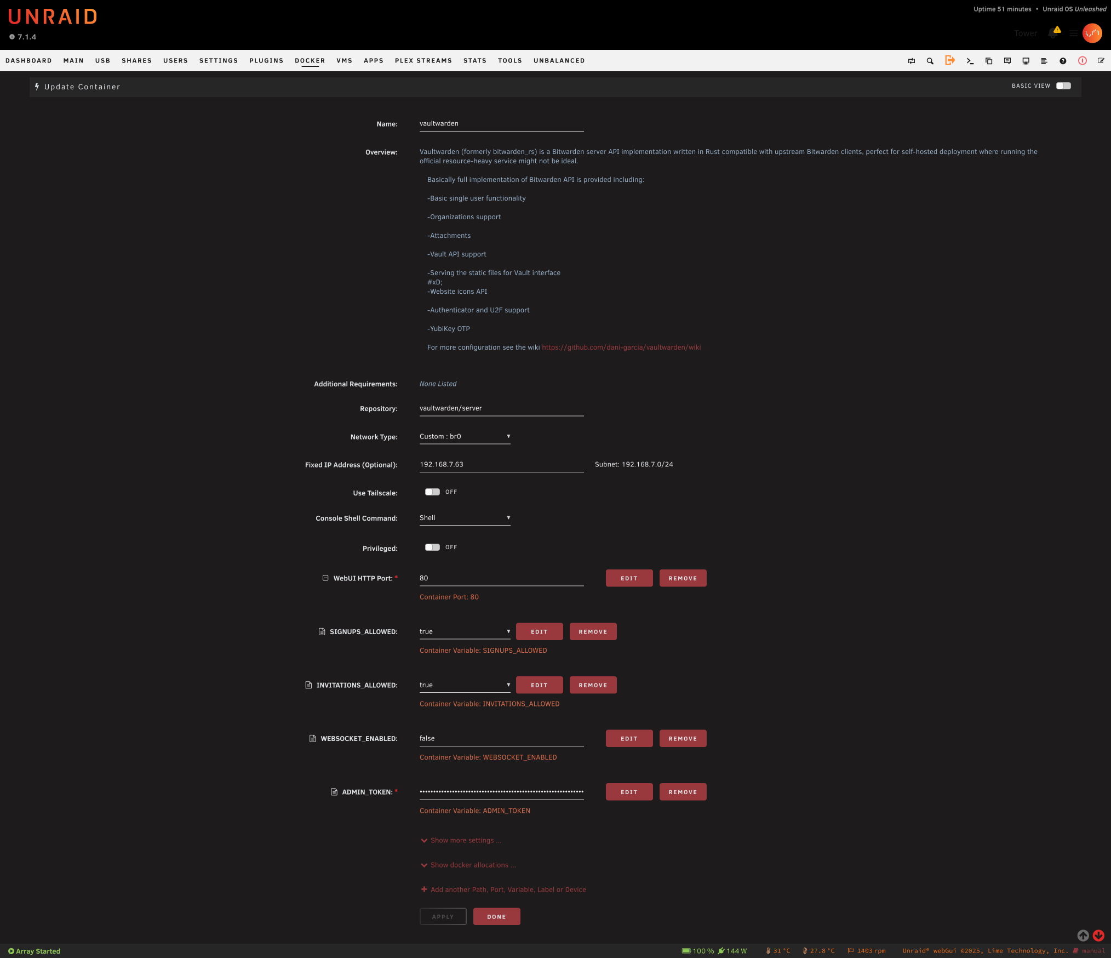Click the system info monitor icon
The height and width of the screenshot is (958, 1111).
(x=1026, y=61)
